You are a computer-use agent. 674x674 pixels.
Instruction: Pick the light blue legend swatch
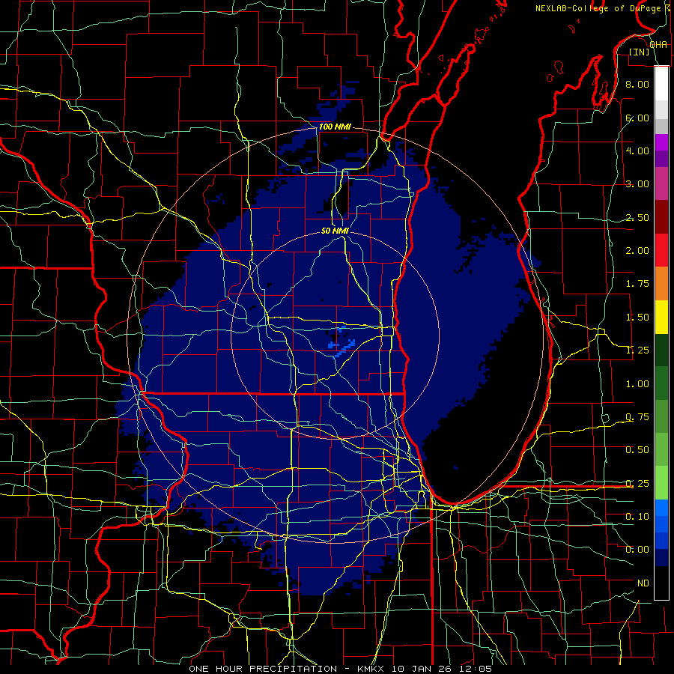click(661, 508)
